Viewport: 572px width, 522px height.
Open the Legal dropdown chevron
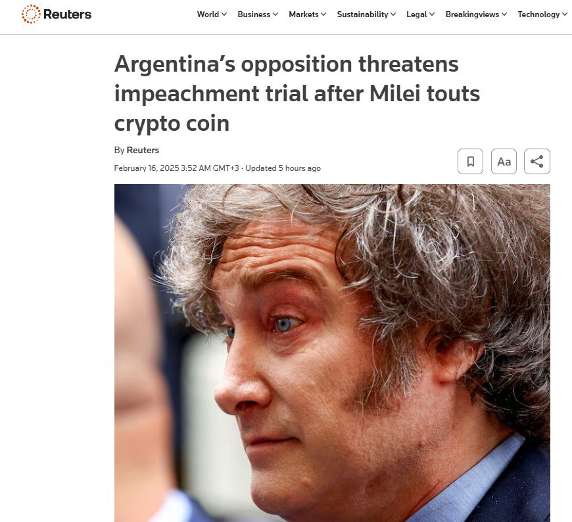coord(432,14)
